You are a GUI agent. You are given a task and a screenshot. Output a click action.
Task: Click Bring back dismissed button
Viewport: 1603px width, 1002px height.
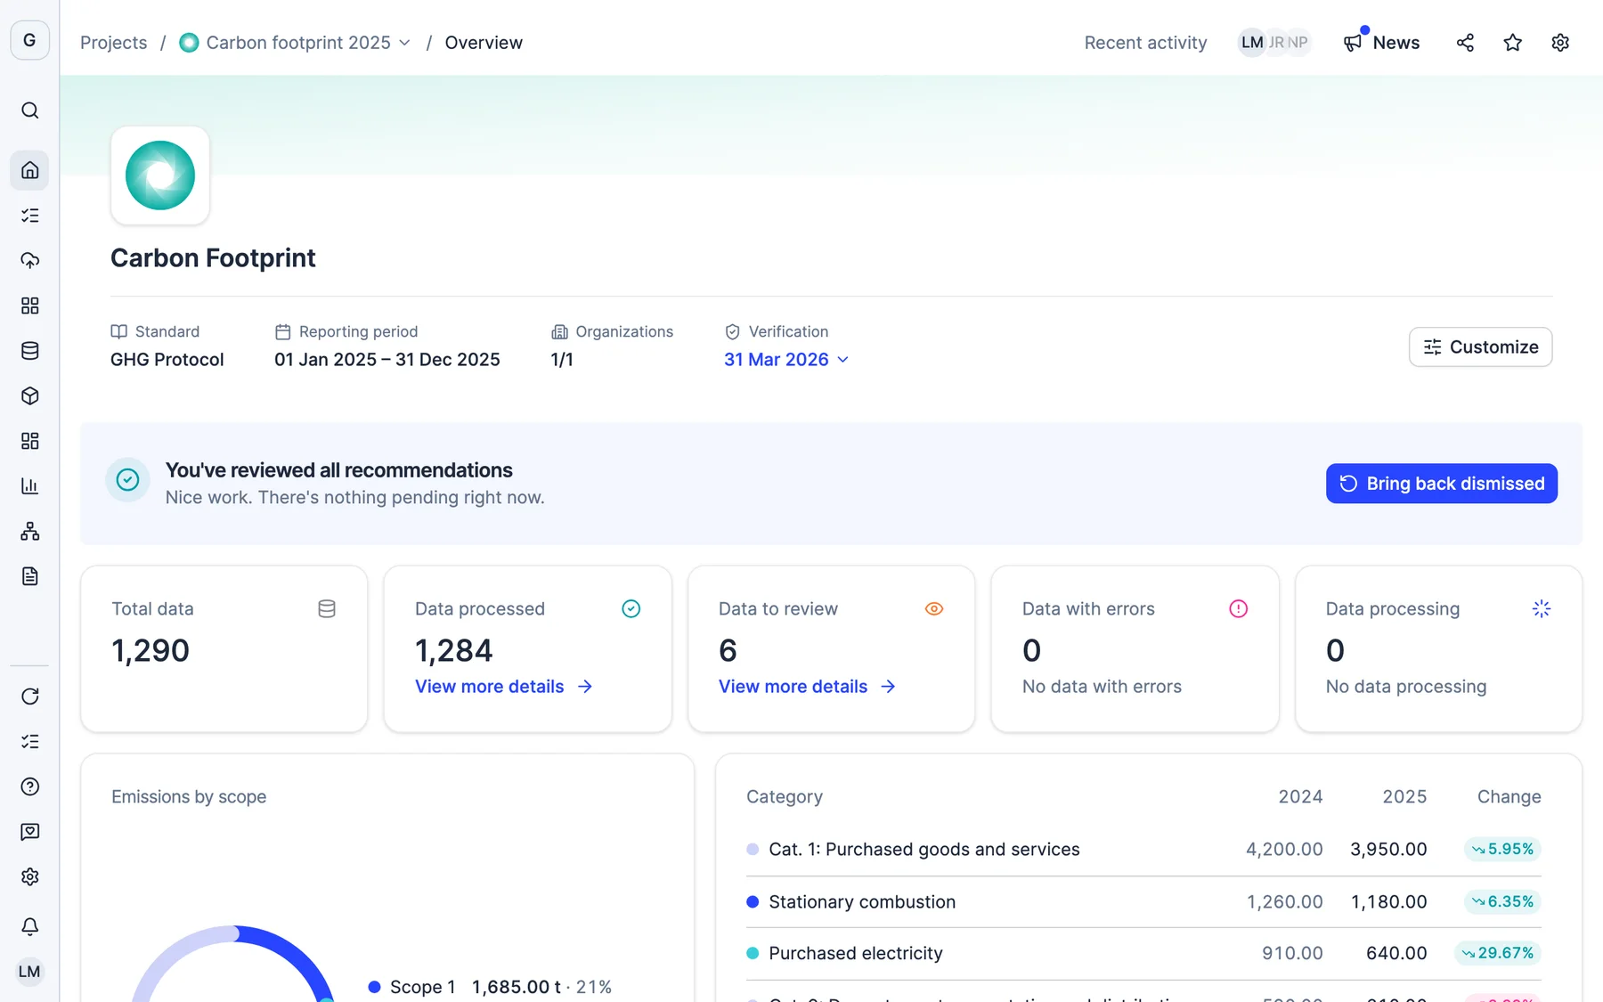pos(1441,484)
